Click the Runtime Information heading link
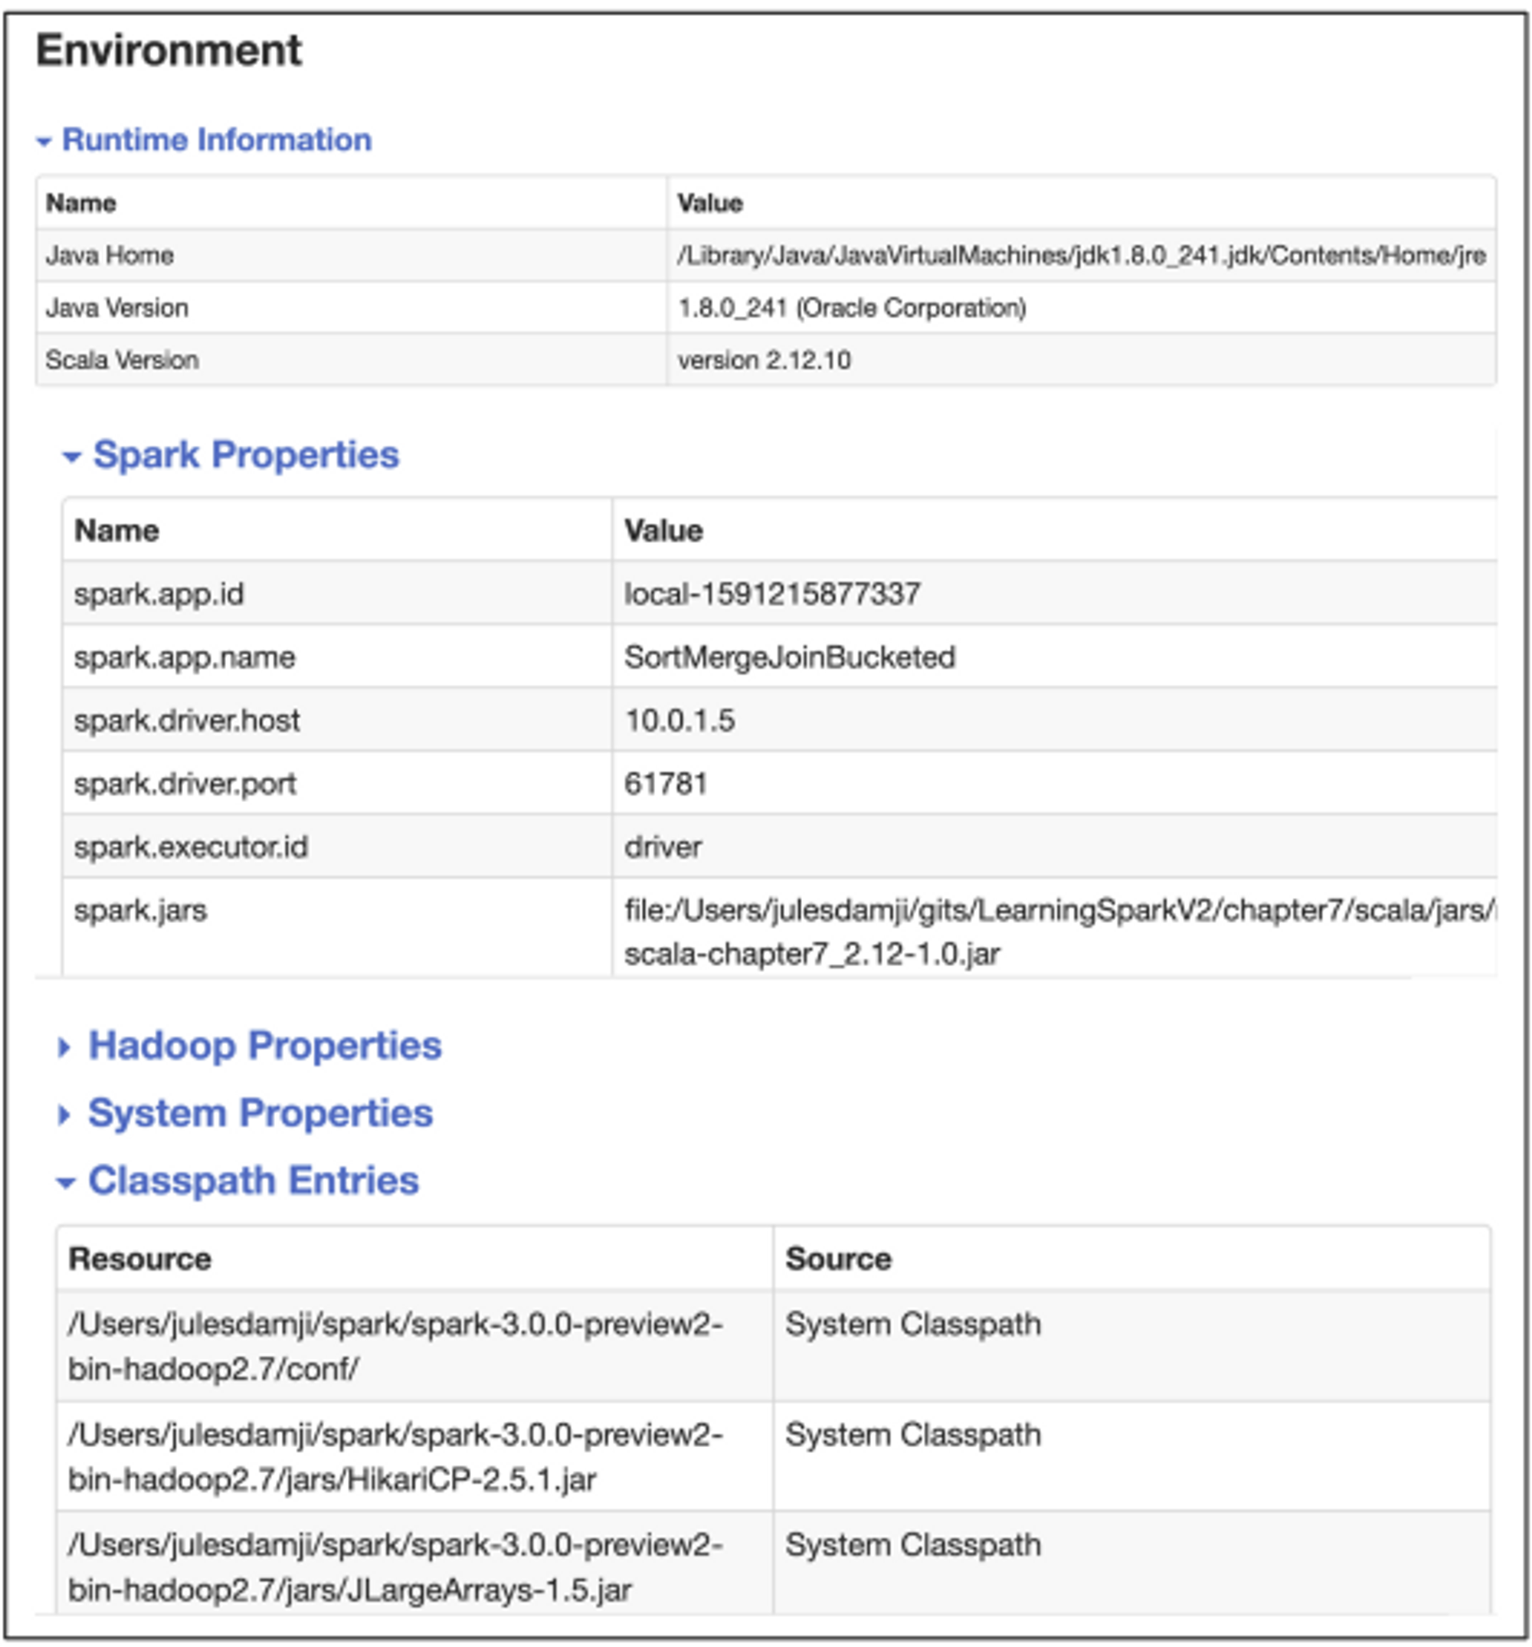 216,140
